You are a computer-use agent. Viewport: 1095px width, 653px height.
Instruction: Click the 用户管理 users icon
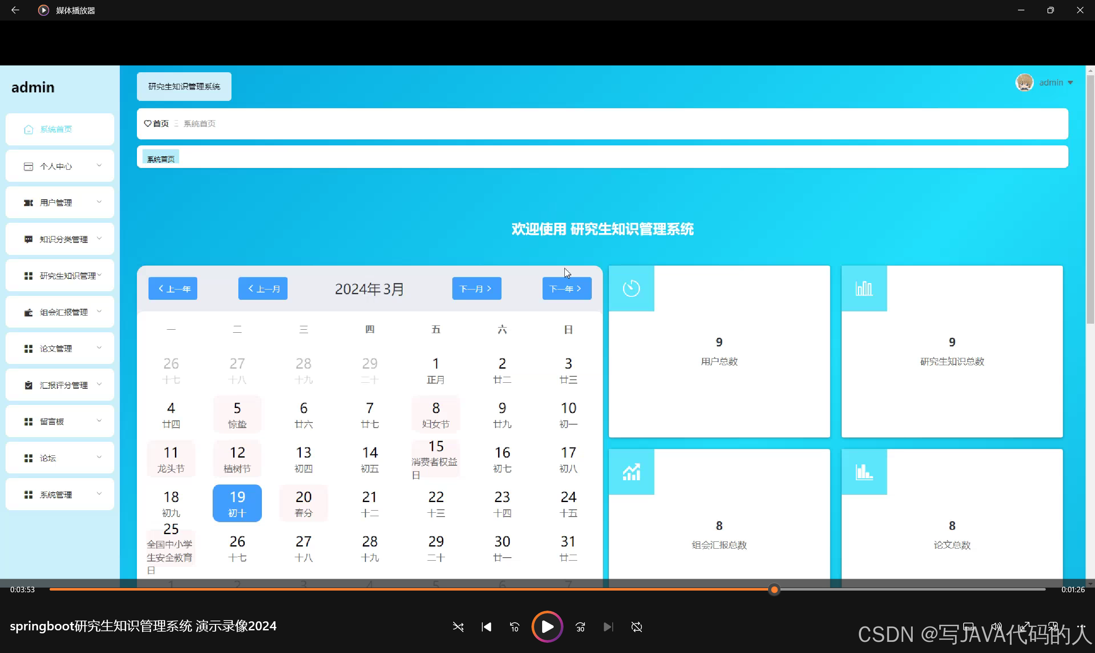tap(28, 202)
